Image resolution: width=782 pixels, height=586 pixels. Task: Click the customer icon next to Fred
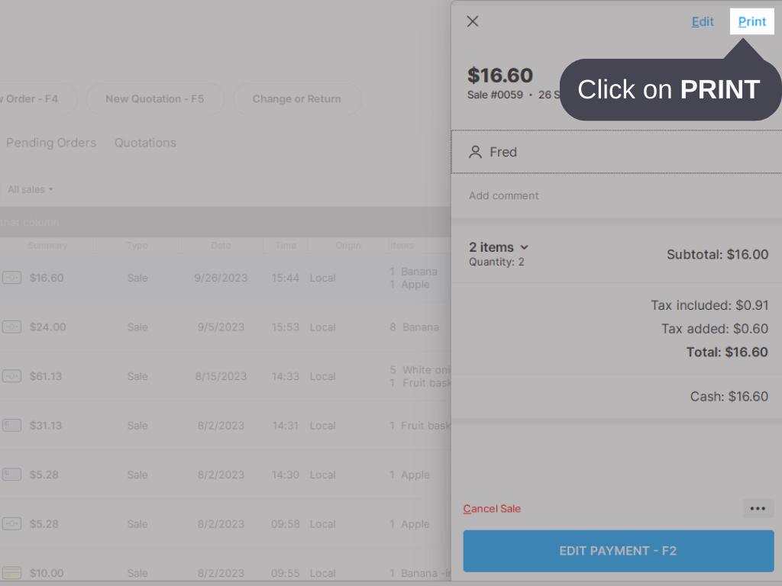[475, 152]
